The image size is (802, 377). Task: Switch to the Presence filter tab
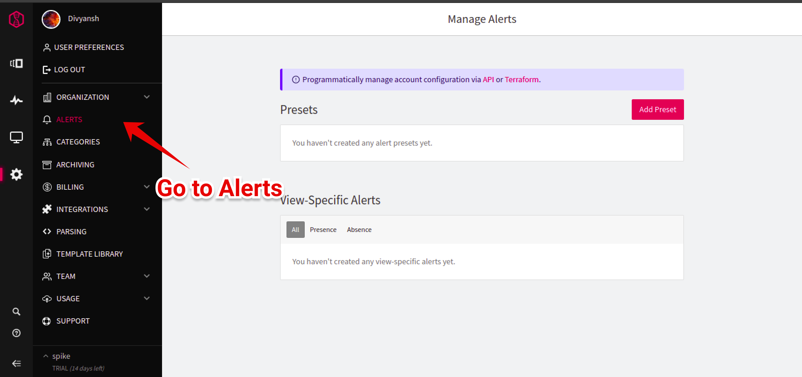click(x=323, y=230)
